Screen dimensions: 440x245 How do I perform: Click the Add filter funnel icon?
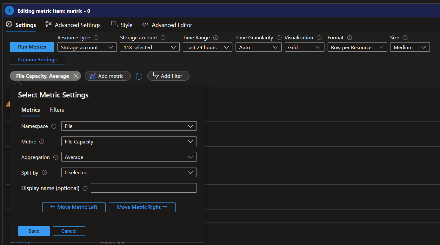(x=155, y=76)
